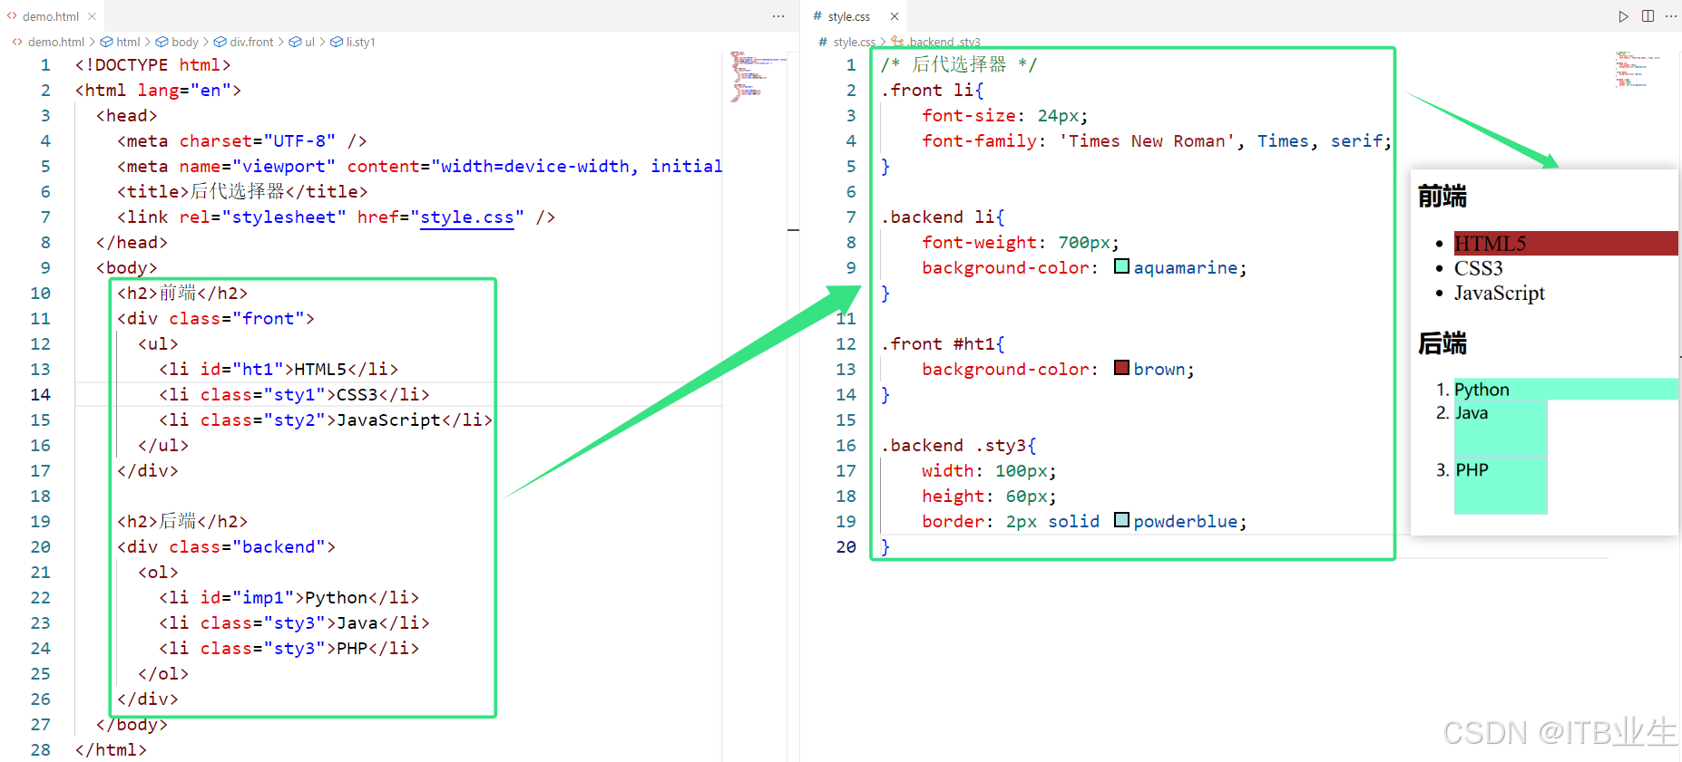Click line number 20 in style.css gutter
The image size is (1682, 762).
[x=846, y=546]
